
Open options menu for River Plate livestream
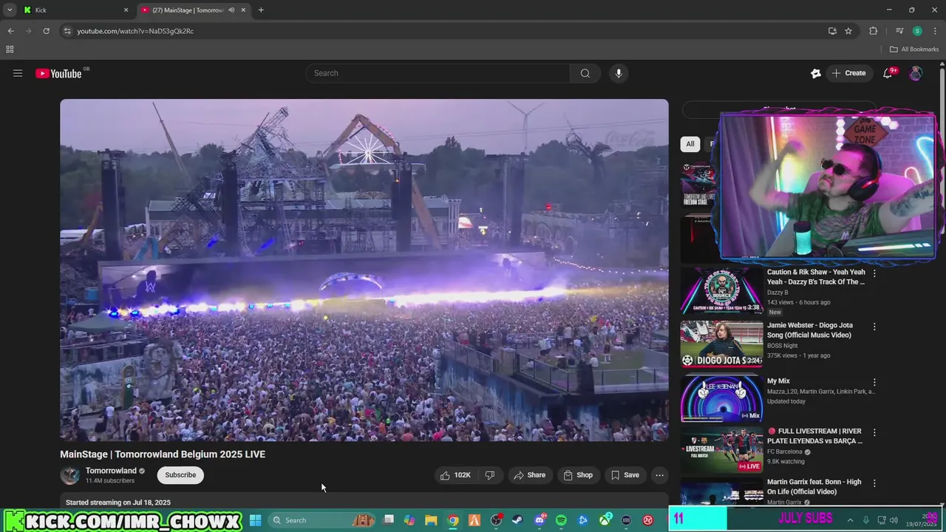click(x=874, y=432)
